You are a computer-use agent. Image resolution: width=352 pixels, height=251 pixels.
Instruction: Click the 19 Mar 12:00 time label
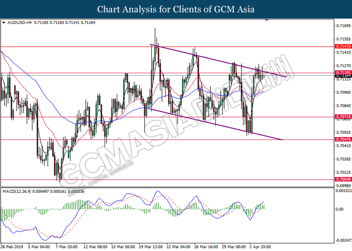(x=151, y=247)
